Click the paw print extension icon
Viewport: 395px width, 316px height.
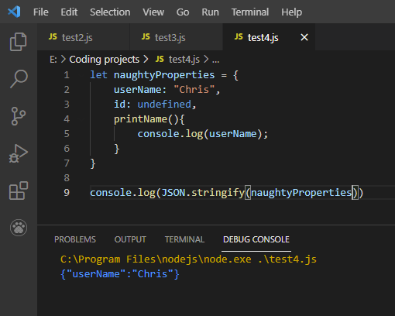19,228
